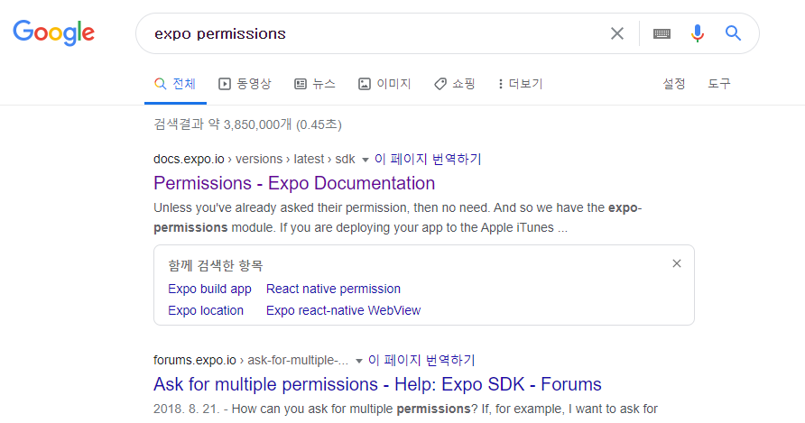Open 설정 settings menu

click(x=674, y=84)
